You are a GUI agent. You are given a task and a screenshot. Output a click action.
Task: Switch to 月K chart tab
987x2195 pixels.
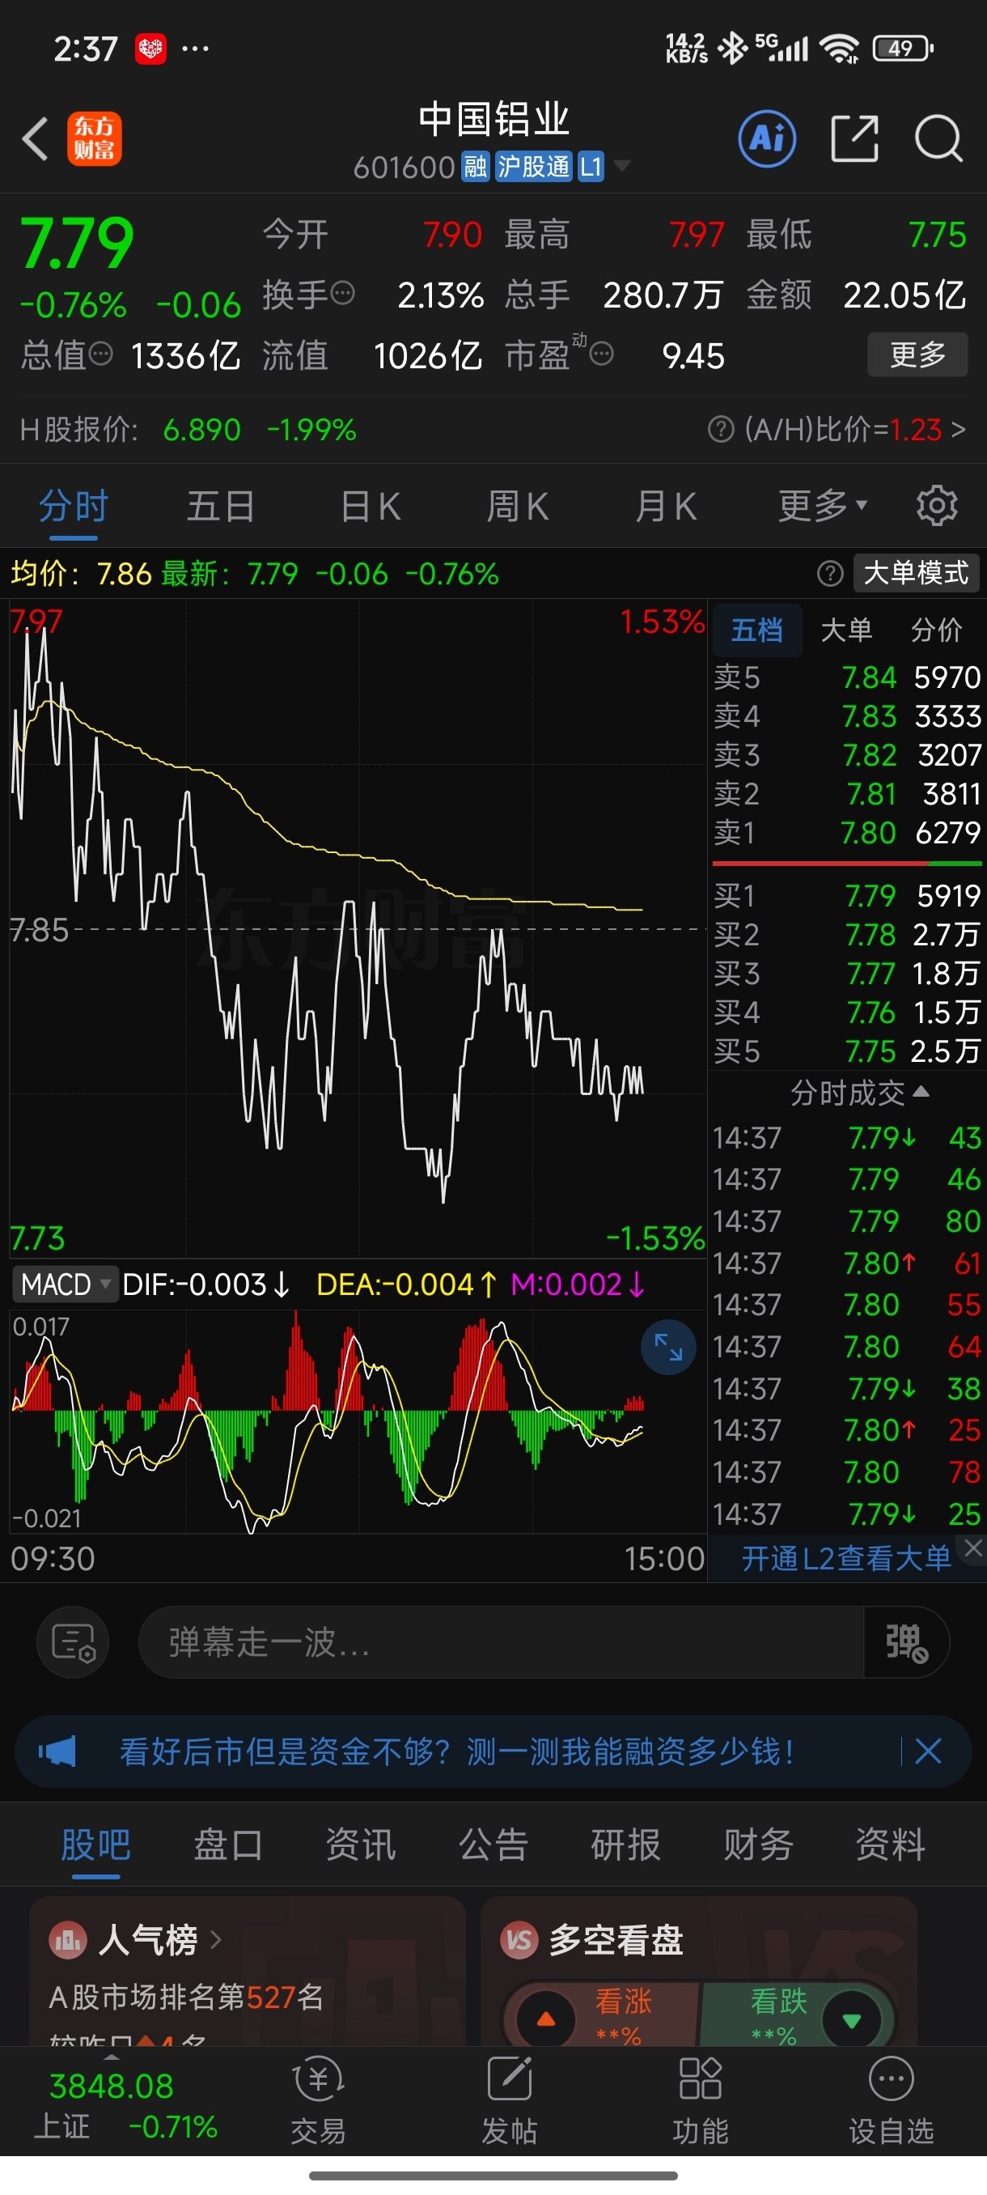click(x=665, y=507)
